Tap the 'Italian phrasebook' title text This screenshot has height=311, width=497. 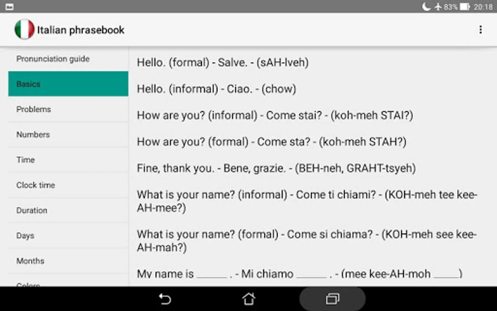(x=81, y=30)
